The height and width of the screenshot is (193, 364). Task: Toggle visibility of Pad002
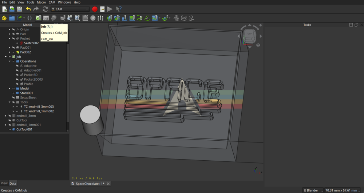(x=13, y=52)
